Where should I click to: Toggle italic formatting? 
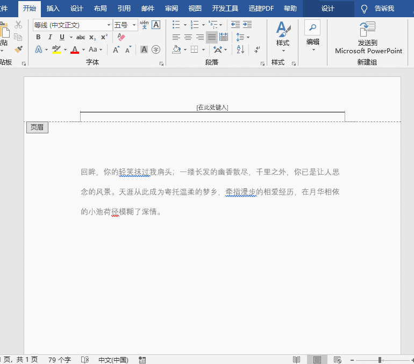[x=50, y=37]
